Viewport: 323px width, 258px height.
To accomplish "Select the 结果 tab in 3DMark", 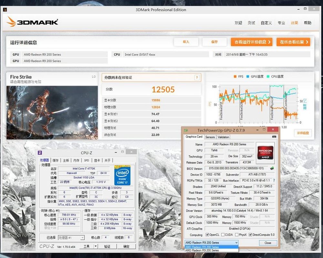I will 294,23.
